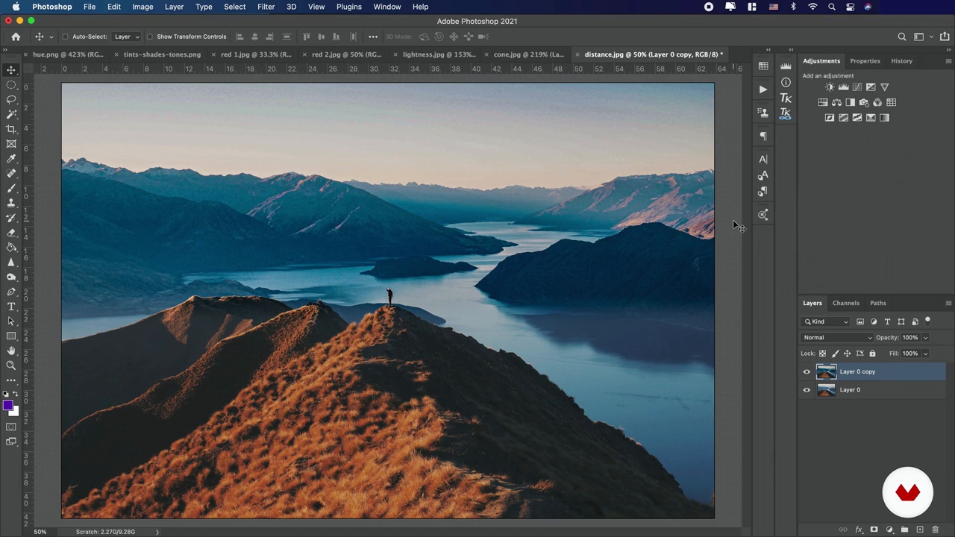Create a new layer icon
The width and height of the screenshot is (955, 537).
(x=920, y=530)
